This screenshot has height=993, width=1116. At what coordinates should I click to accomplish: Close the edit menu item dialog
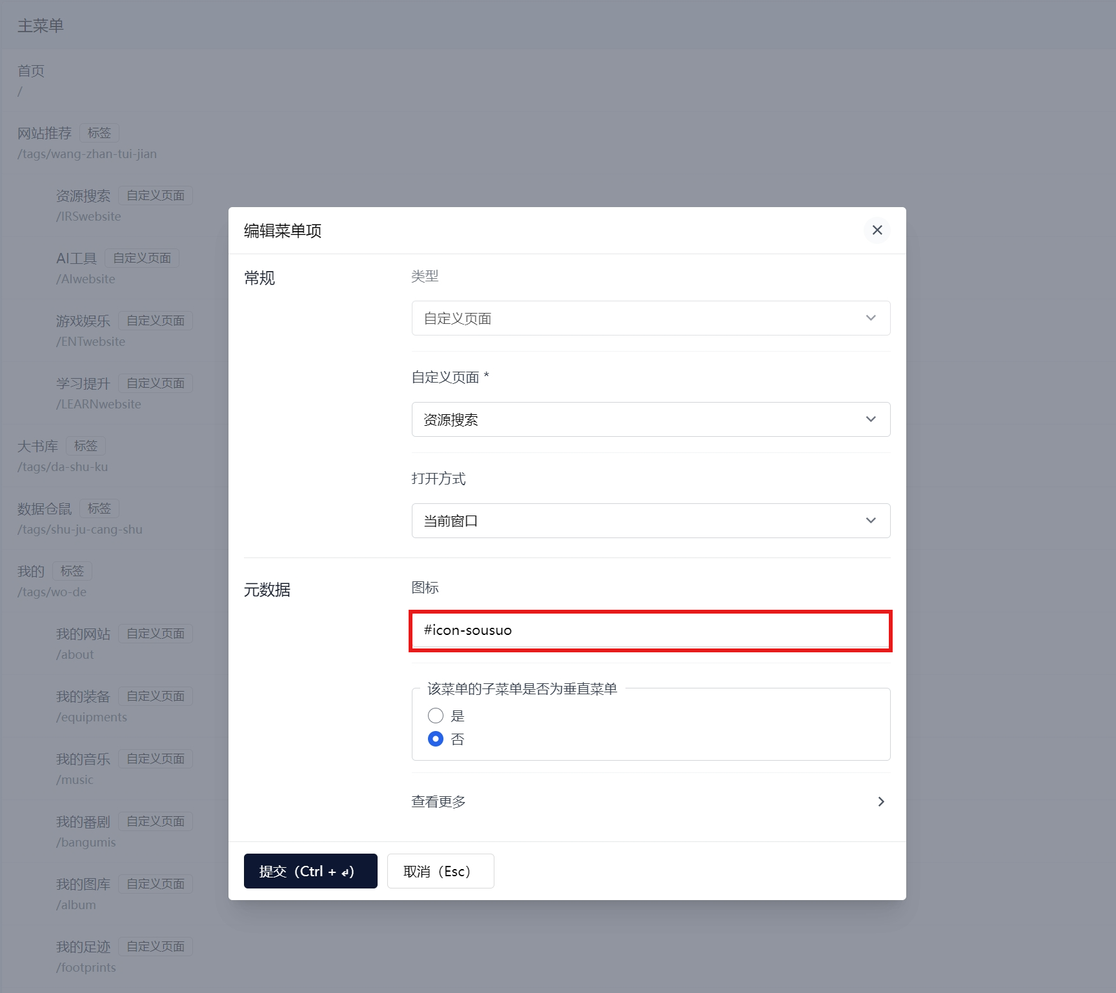[x=877, y=230]
